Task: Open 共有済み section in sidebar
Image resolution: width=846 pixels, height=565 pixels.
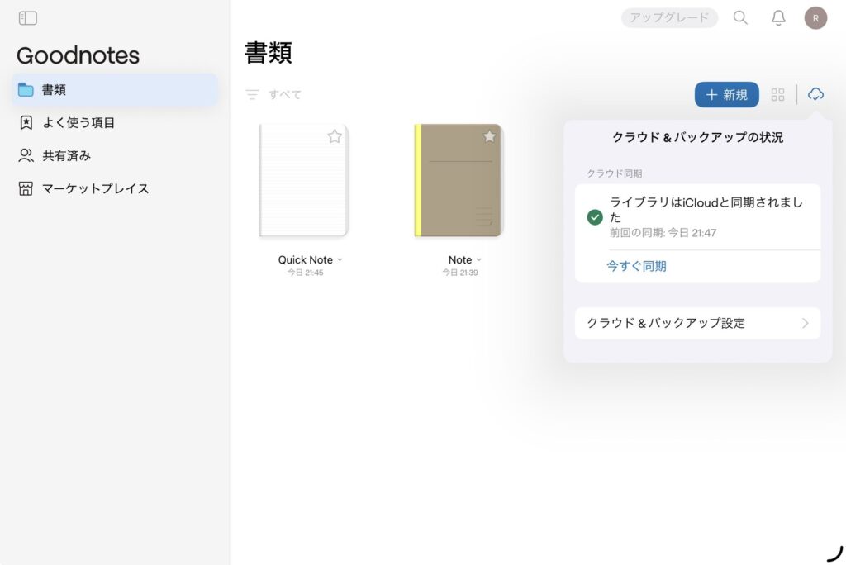Action: pyautogui.click(x=66, y=155)
